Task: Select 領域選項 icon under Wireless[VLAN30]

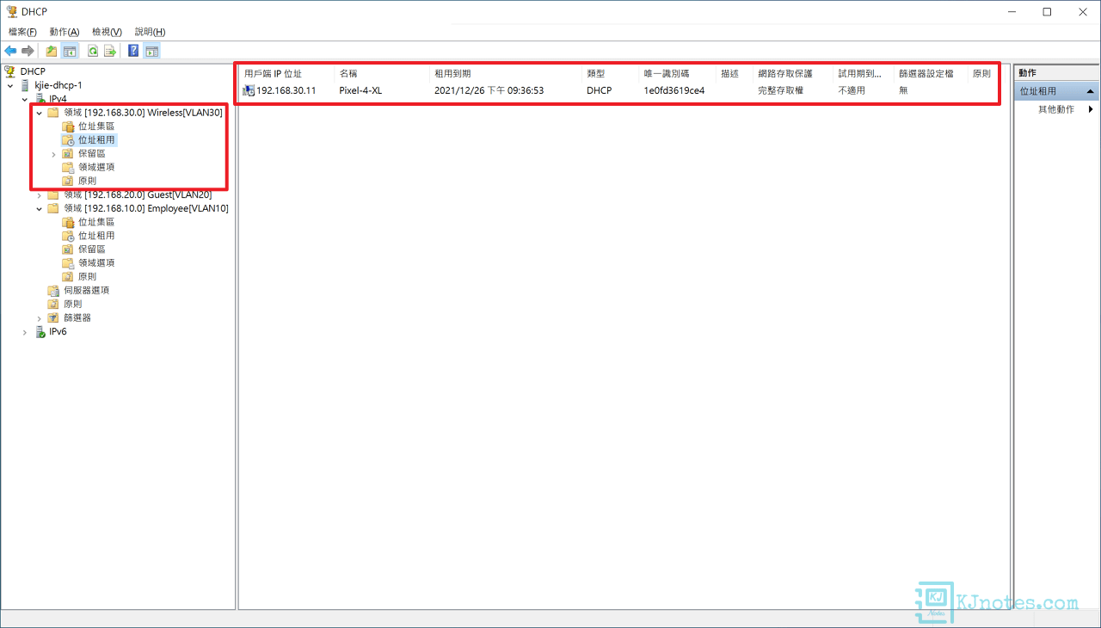Action: coord(68,168)
